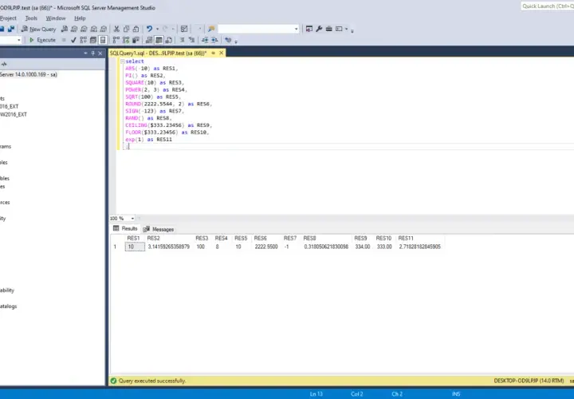Open the Available Databases dropdown

click(x=18, y=40)
